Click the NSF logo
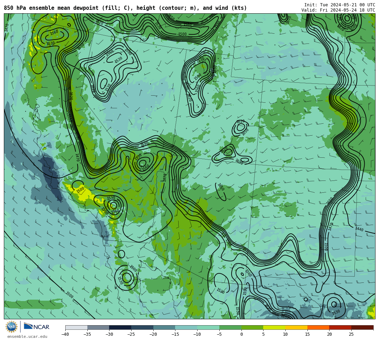The width and height of the screenshot is (379, 341). click(x=11, y=327)
